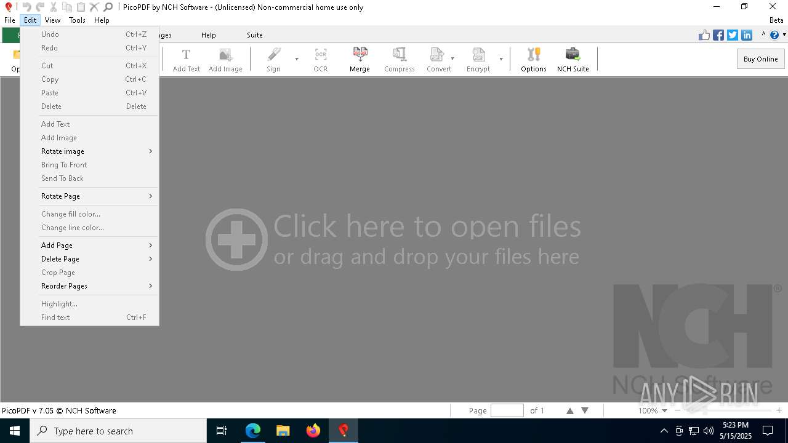
Task: Click the Copy icon in title bar
Action: (x=67, y=7)
